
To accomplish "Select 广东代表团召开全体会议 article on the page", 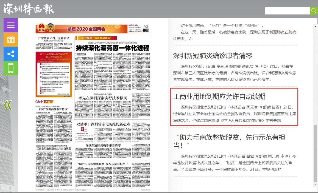I will 54,38.
